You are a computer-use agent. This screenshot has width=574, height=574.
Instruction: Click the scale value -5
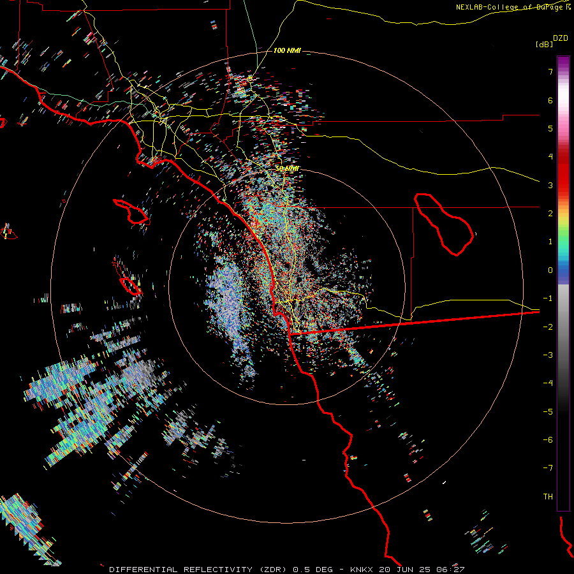[548, 412]
